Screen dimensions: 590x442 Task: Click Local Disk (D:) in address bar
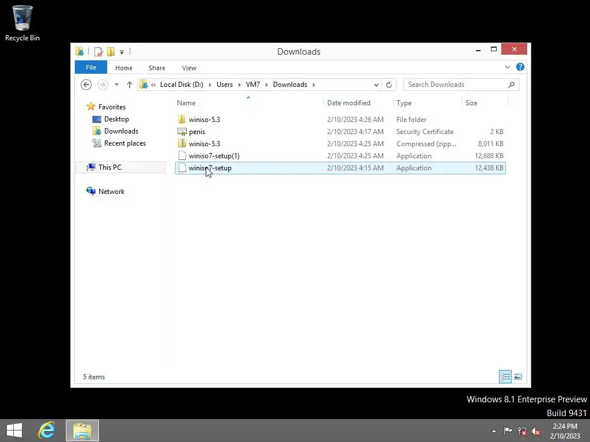(181, 85)
